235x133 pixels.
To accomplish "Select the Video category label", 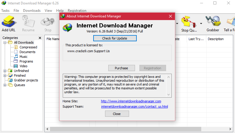I will pos(23,66).
